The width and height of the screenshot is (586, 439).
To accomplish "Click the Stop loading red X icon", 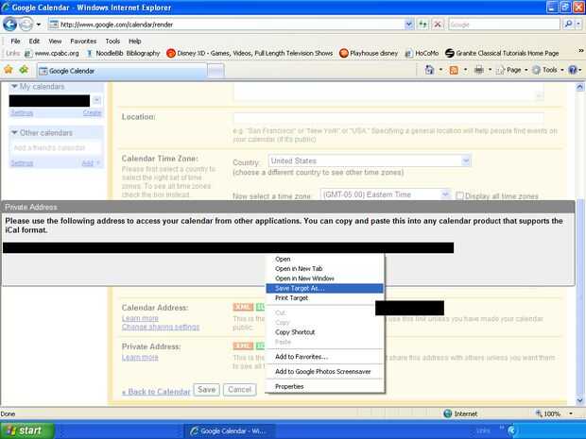I will (438, 25).
